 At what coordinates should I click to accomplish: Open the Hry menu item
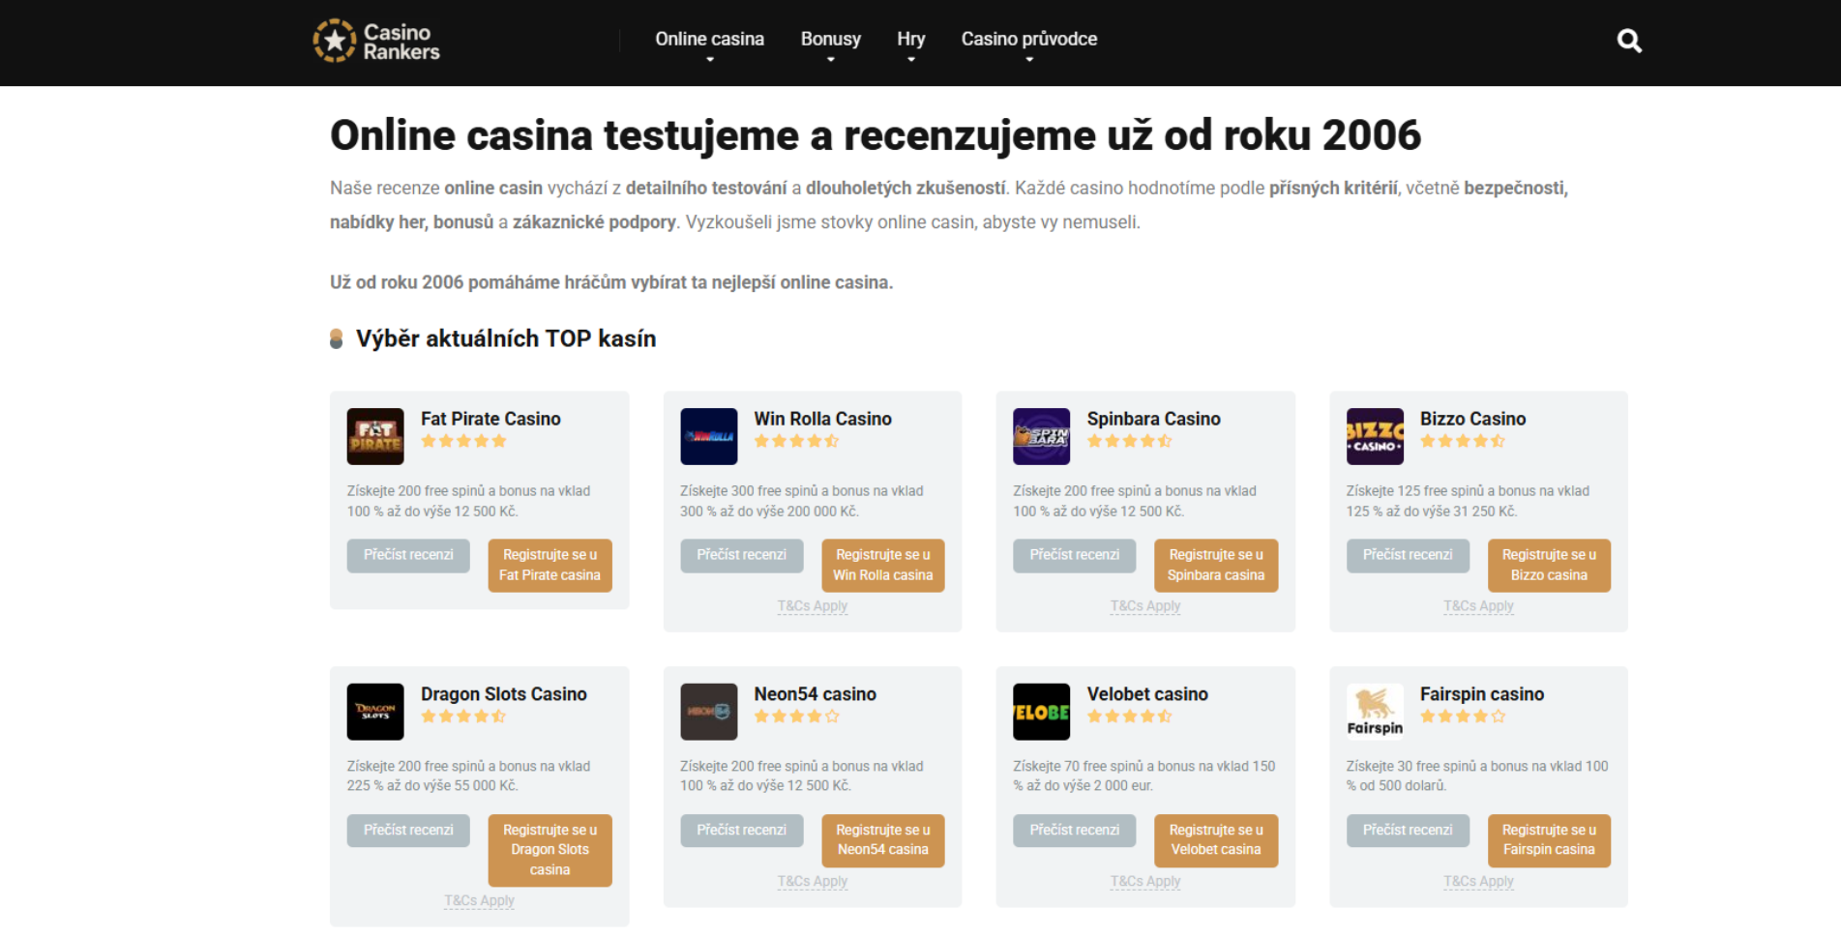coord(910,39)
